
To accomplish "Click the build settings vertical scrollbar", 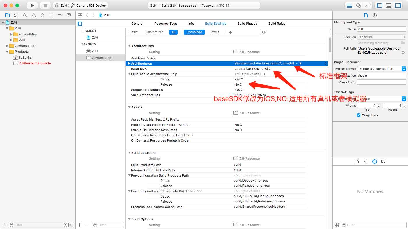I will pos(330,44).
